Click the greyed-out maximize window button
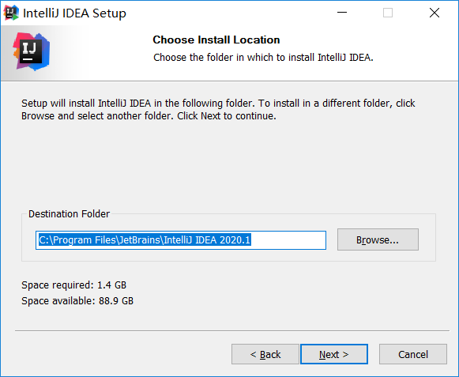The image size is (459, 377). (388, 13)
